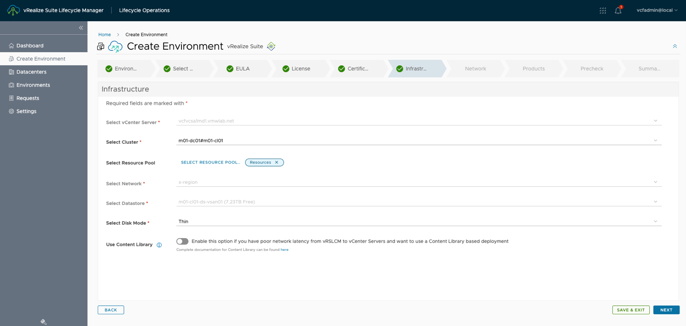Go to the Products wizard step
686x326 pixels.
tap(533, 69)
